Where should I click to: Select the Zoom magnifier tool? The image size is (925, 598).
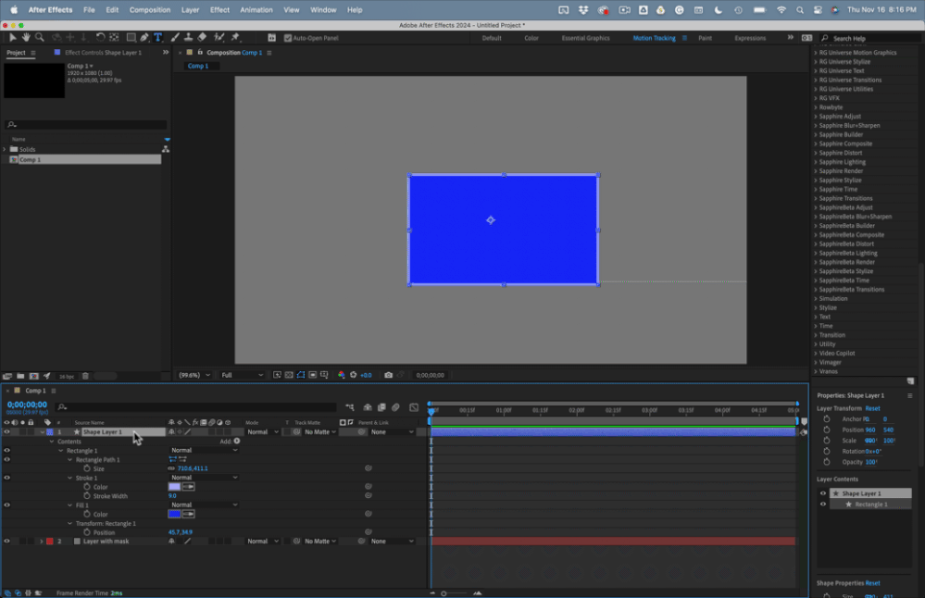coord(40,38)
